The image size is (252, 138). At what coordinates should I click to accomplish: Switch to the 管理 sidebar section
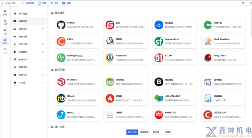(5, 13)
